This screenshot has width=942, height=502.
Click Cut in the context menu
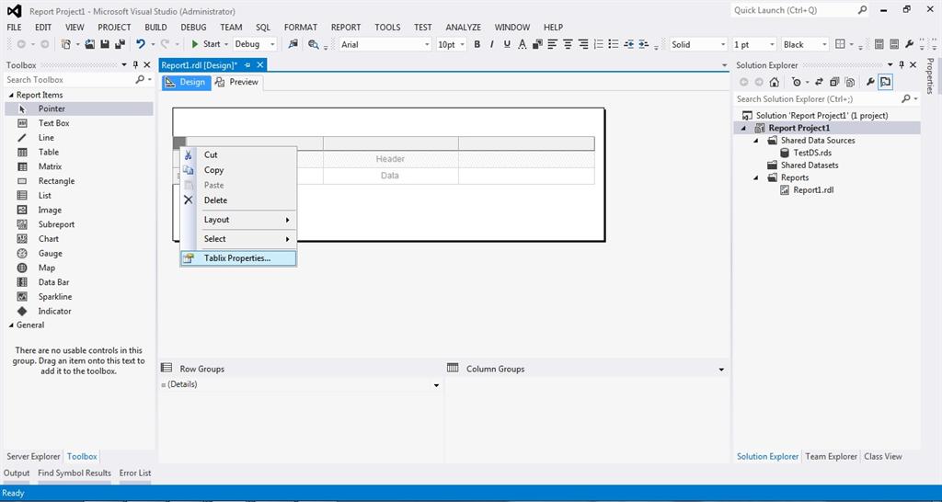tap(238, 155)
